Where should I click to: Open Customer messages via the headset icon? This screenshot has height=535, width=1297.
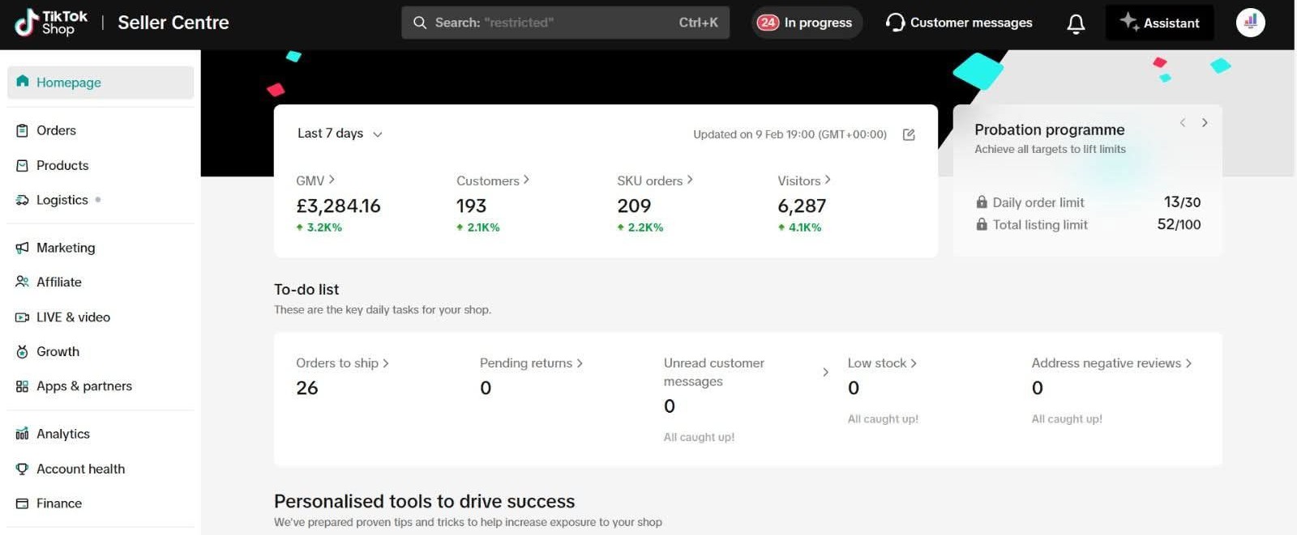coord(895,23)
